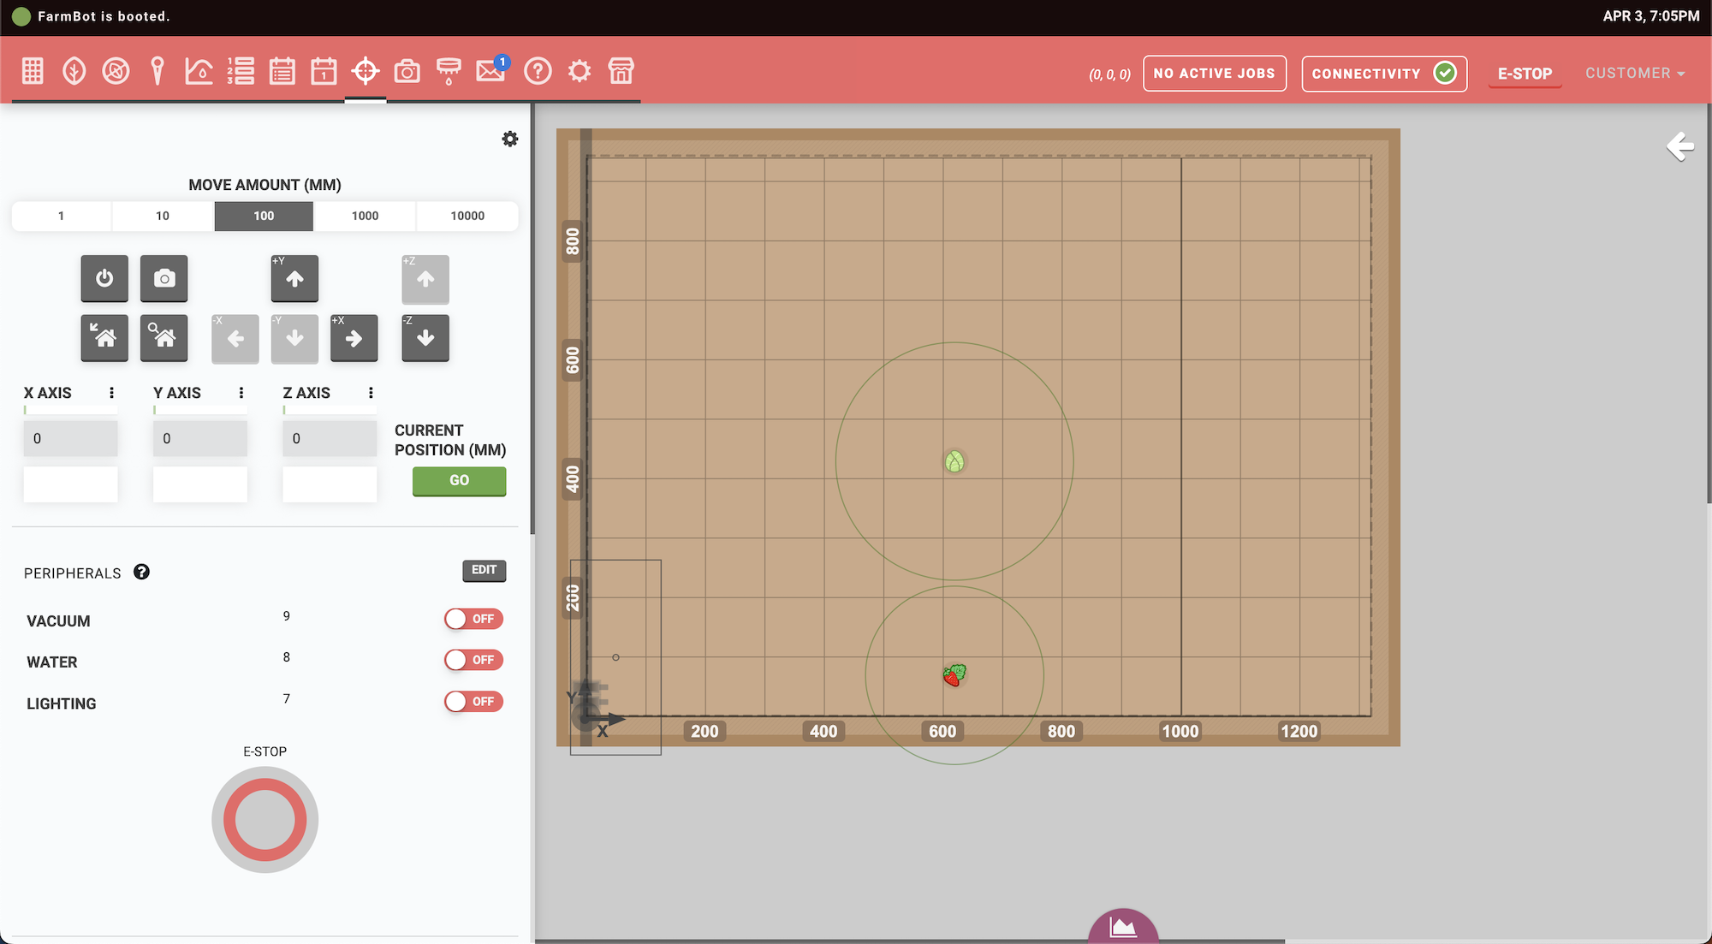Expand Y AXIS settings menu
Image resolution: width=1712 pixels, height=944 pixels.
point(240,393)
